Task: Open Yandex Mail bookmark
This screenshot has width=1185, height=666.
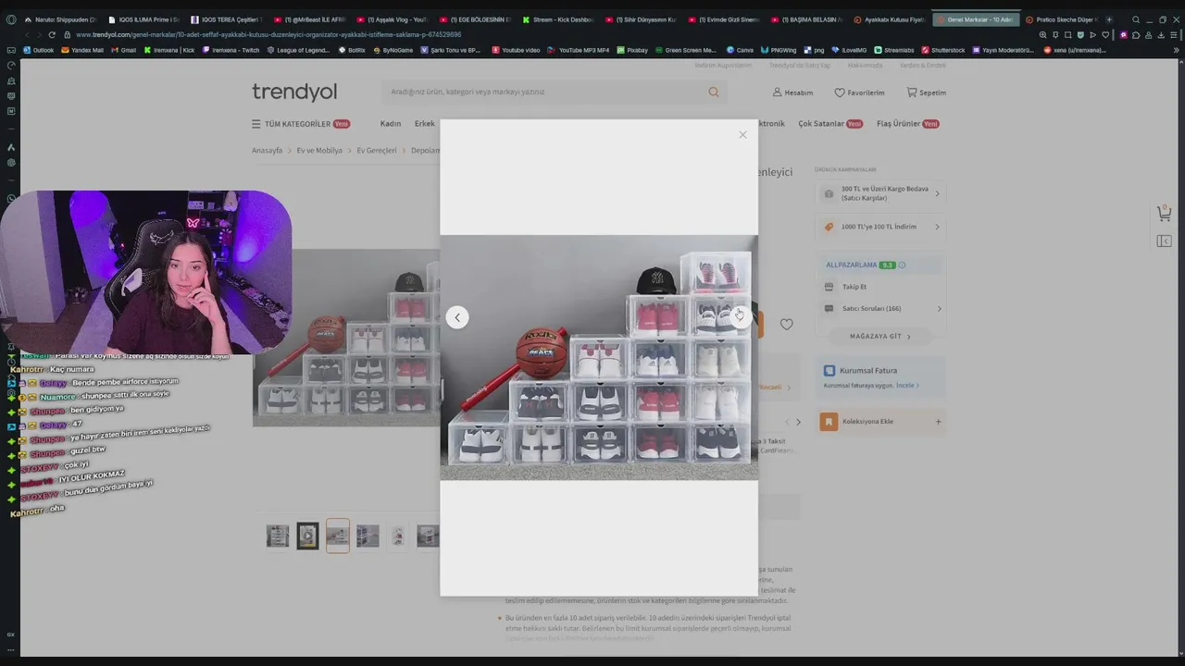Action: 82,50
